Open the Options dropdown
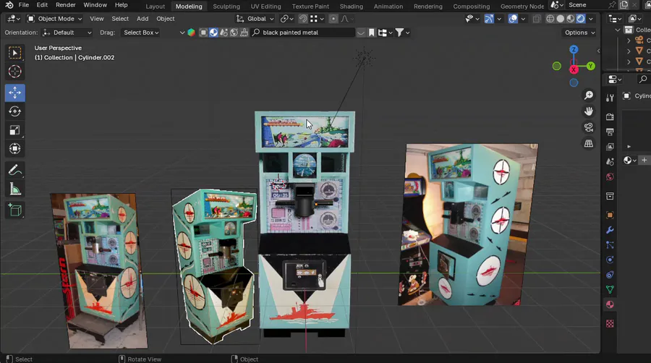 click(x=579, y=33)
